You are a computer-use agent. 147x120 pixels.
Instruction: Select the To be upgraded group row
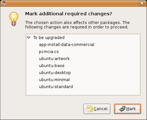(83, 38)
